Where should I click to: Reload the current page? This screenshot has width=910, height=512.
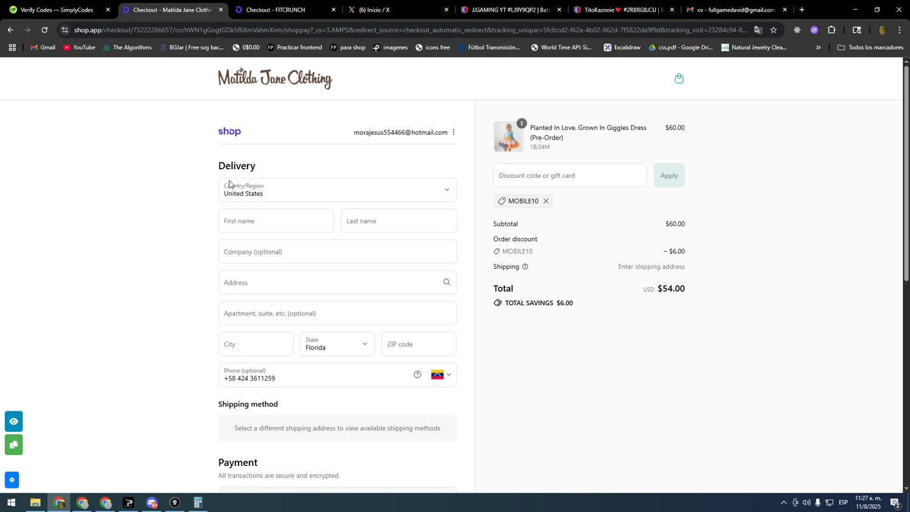[x=44, y=30]
